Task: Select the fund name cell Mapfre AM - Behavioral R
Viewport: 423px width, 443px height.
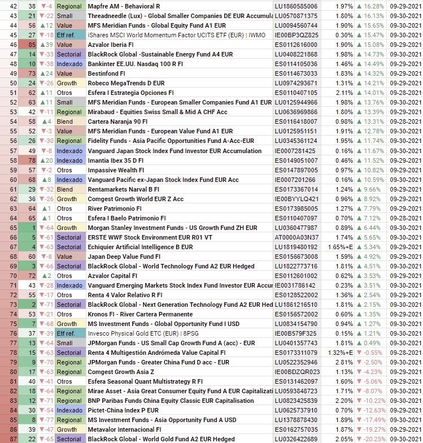Action: 180,6
